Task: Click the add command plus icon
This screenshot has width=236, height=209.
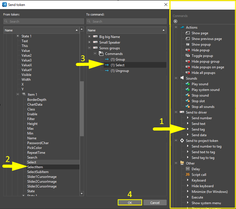Action: (x=175, y=21)
